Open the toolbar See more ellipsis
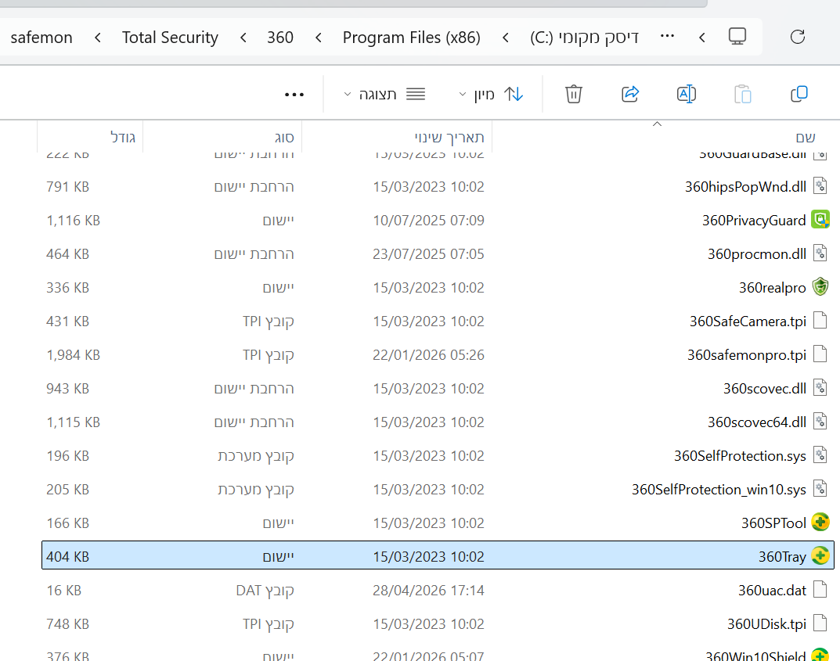The width and height of the screenshot is (840, 661). pyautogui.click(x=294, y=95)
